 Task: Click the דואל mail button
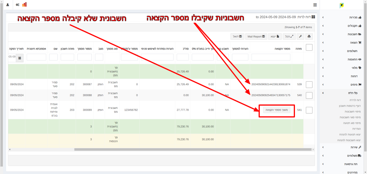point(237,37)
